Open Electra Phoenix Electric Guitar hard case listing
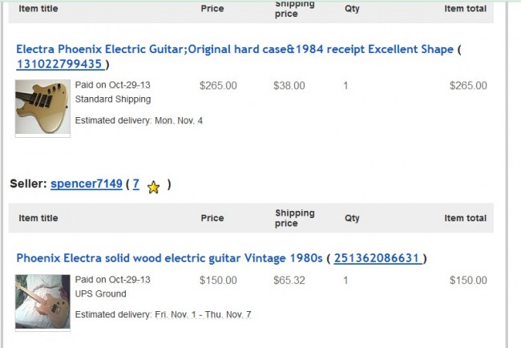Screen dimensions: 521x348 [234, 50]
